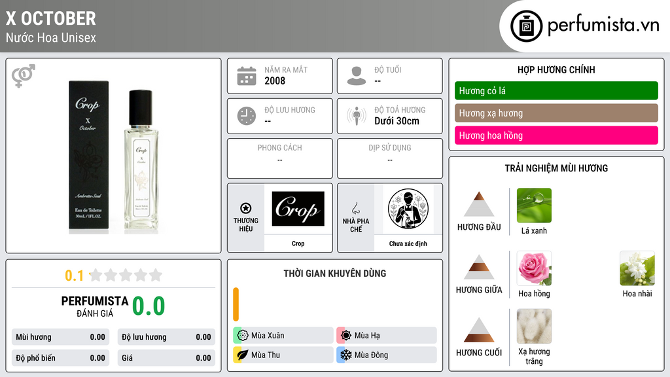Click the Hương giữa pyramid icon

click(x=479, y=267)
